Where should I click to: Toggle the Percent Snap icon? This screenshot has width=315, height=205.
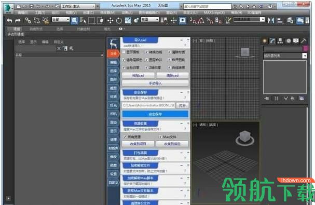point(210,21)
